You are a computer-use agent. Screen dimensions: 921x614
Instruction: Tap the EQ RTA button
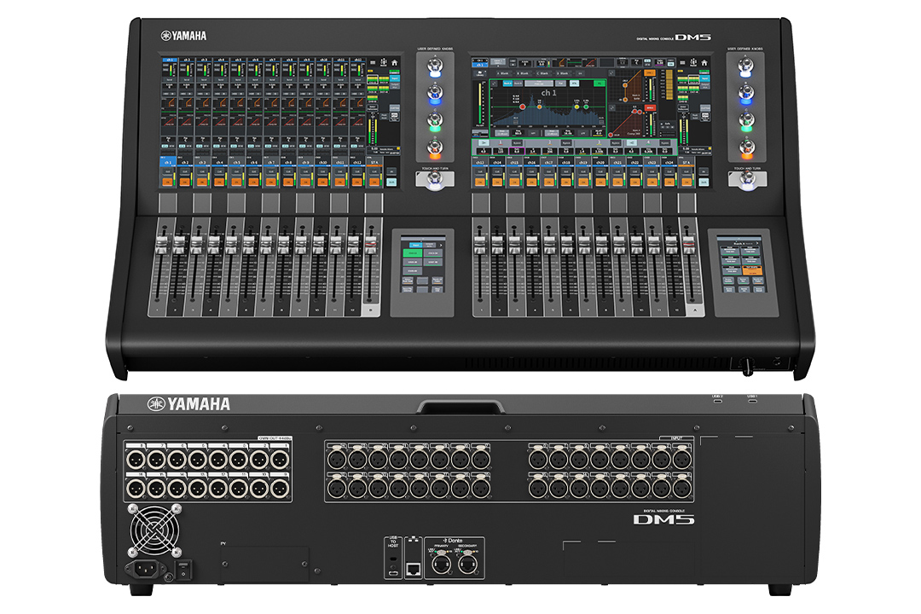click(575, 84)
